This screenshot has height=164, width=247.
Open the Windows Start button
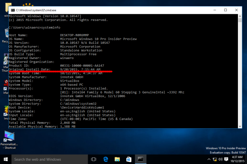point(6,159)
